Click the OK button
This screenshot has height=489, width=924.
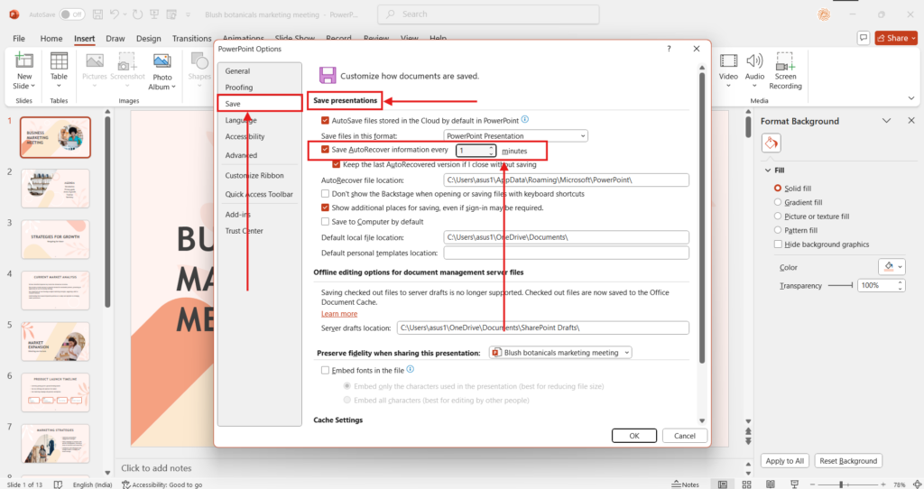(634, 435)
